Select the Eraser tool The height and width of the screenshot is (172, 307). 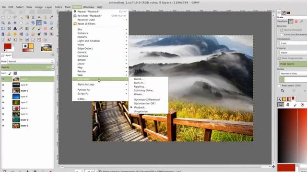45,29
